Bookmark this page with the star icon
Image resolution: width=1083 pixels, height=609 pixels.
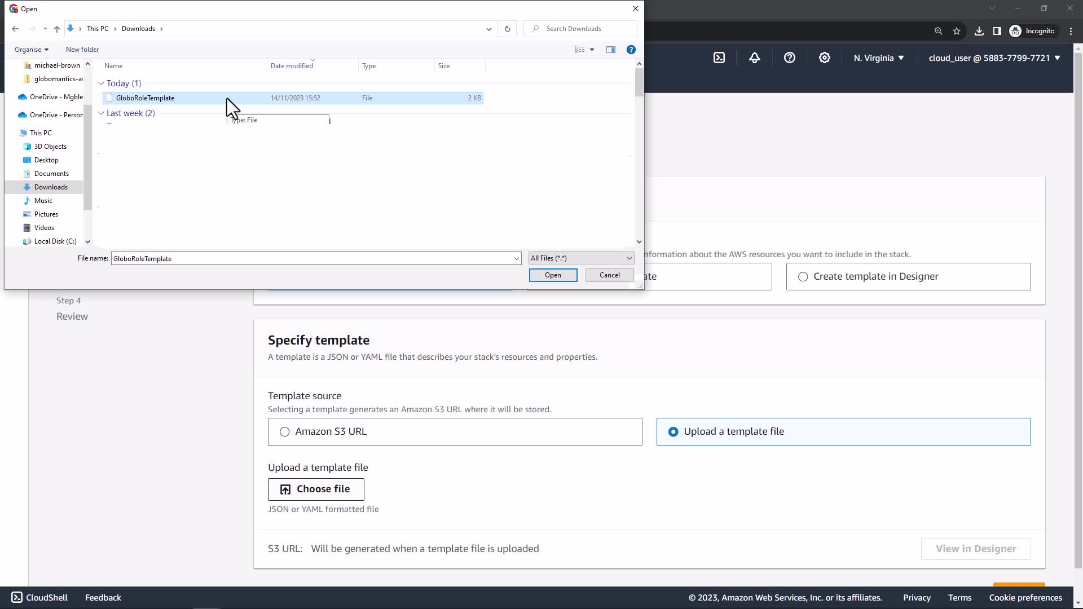click(x=957, y=31)
